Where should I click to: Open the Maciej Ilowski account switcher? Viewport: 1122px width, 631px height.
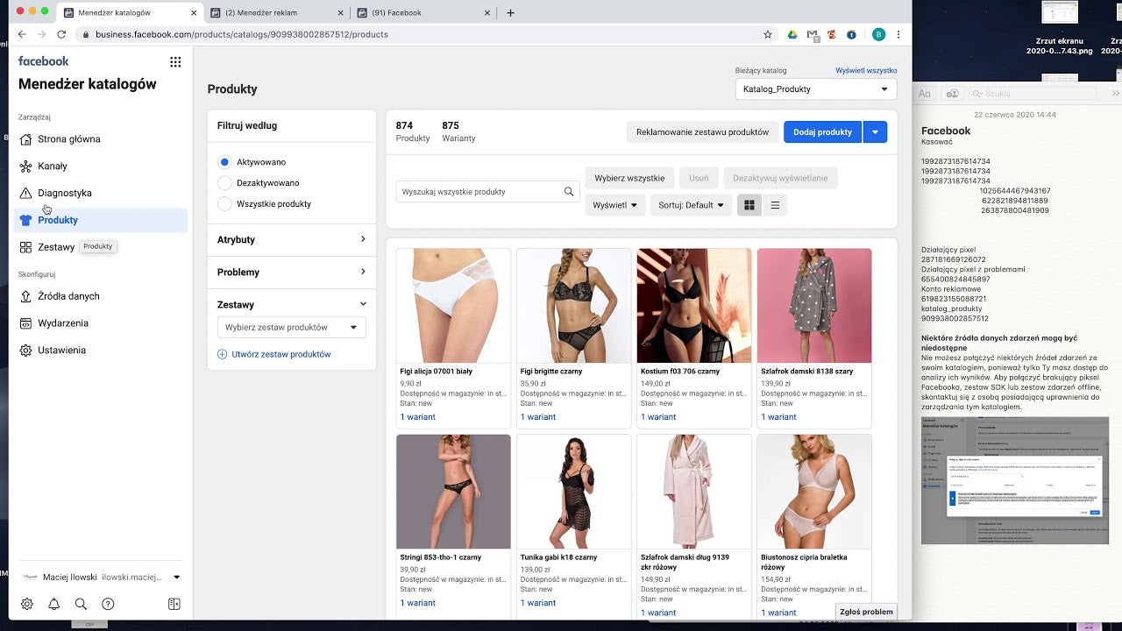(x=100, y=577)
